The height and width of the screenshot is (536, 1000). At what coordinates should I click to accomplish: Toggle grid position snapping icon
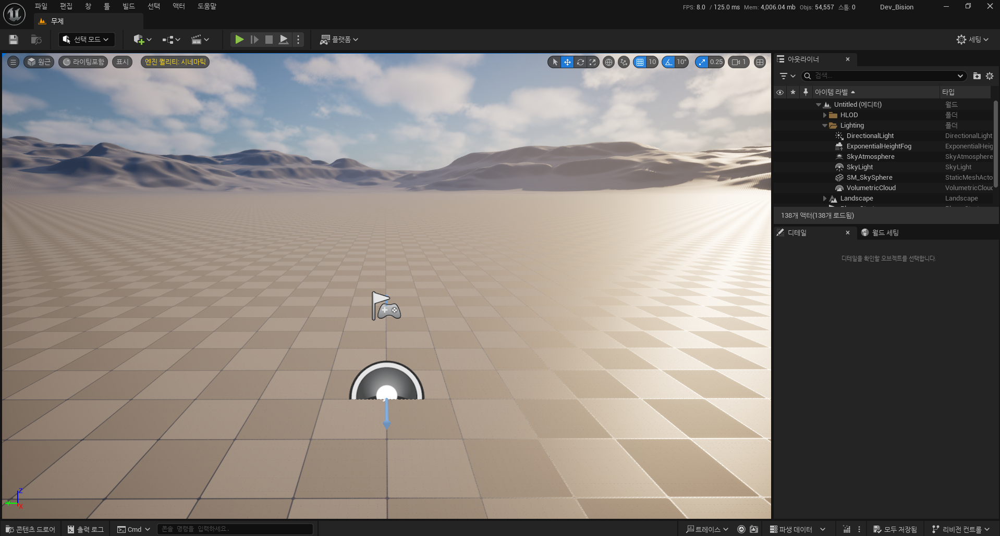point(640,62)
